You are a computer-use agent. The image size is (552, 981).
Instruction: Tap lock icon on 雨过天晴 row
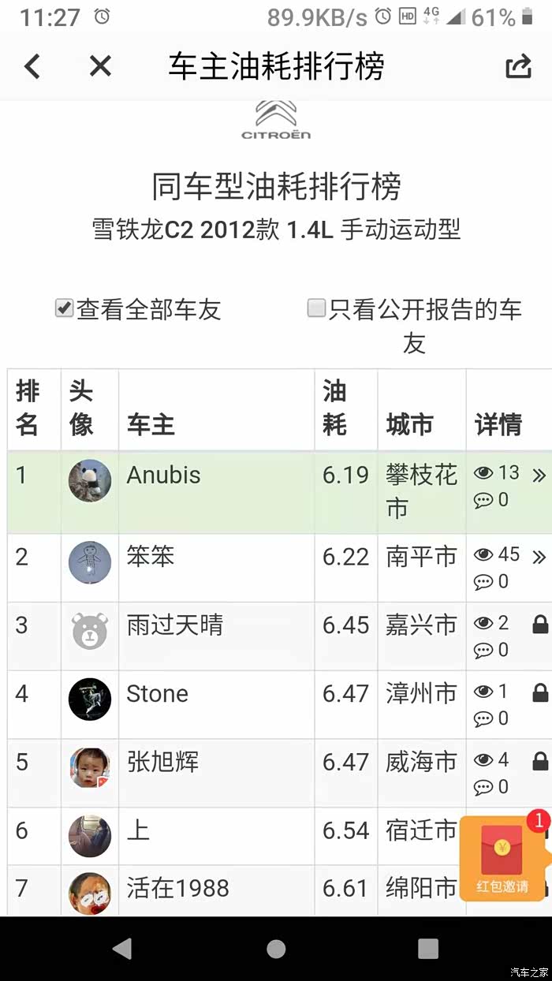tap(540, 625)
